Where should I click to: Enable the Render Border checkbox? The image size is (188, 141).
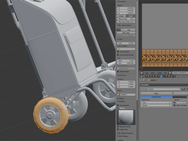click(x=118, y=72)
